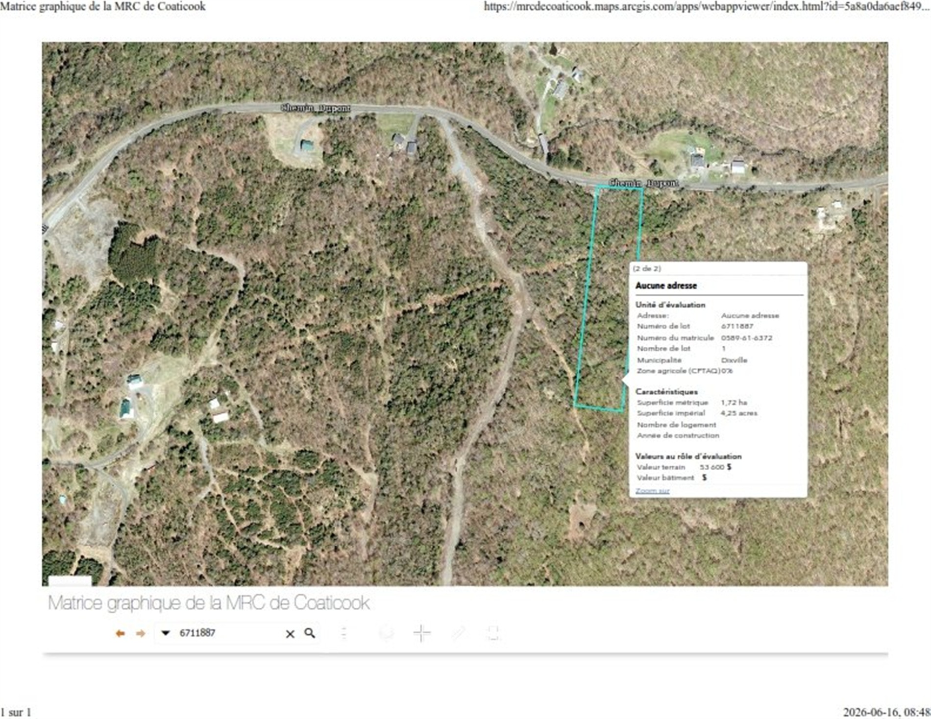This screenshot has width=931, height=719.
Task: Open the faint list menu icon
Action: 344,633
